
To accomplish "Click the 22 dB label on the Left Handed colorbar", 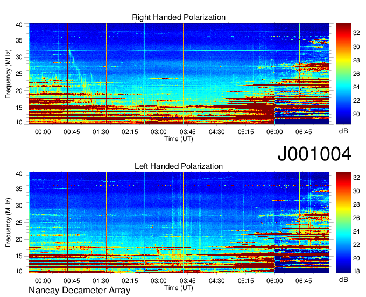I will click(x=356, y=245).
